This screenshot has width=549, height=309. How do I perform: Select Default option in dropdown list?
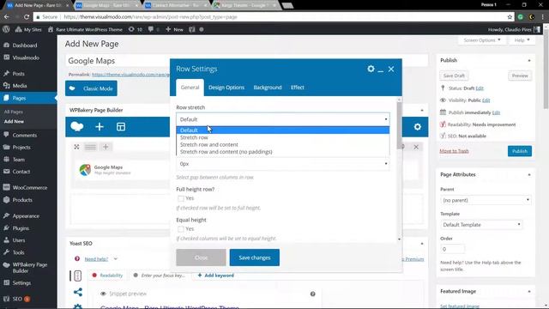point(283,130)
